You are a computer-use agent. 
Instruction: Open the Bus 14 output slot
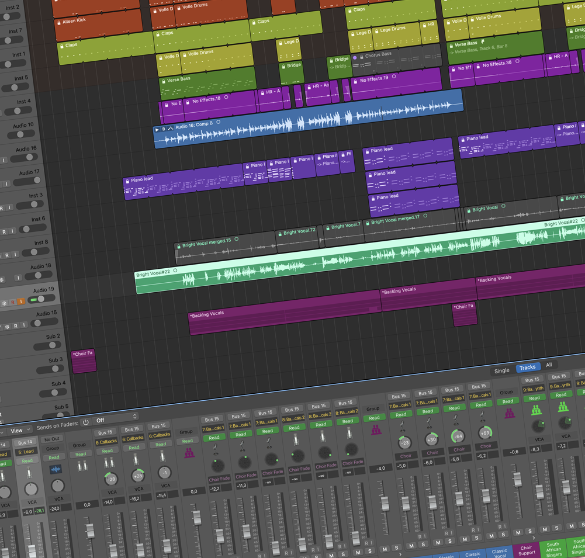click(x=25, y=442)
